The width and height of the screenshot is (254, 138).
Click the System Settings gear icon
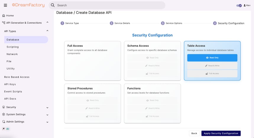(4, 114)
